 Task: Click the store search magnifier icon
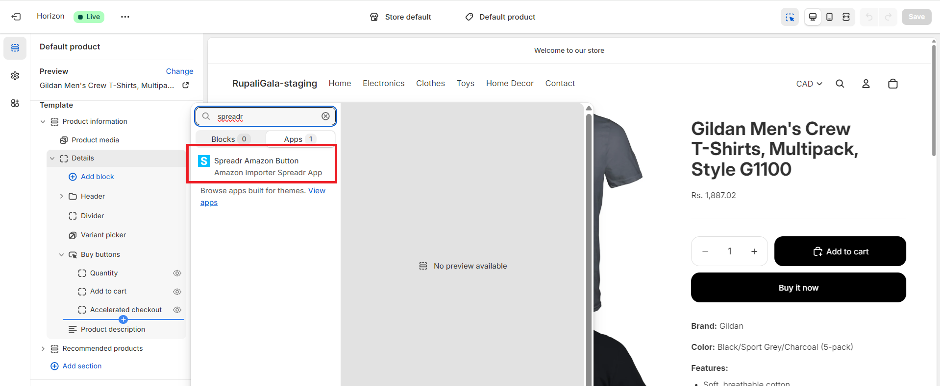coord(840,84)
